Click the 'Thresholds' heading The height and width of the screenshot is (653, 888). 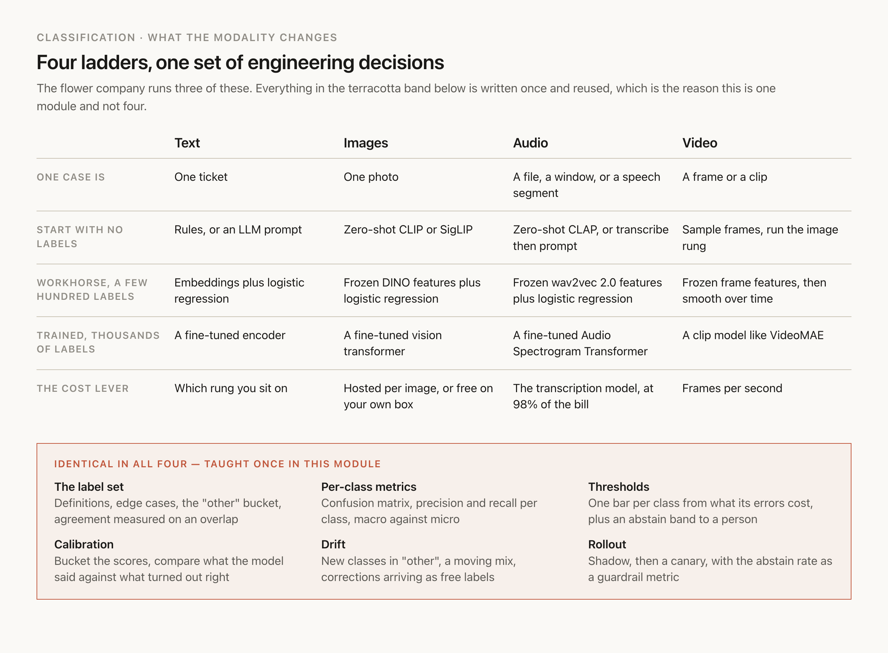click(619, 487)
